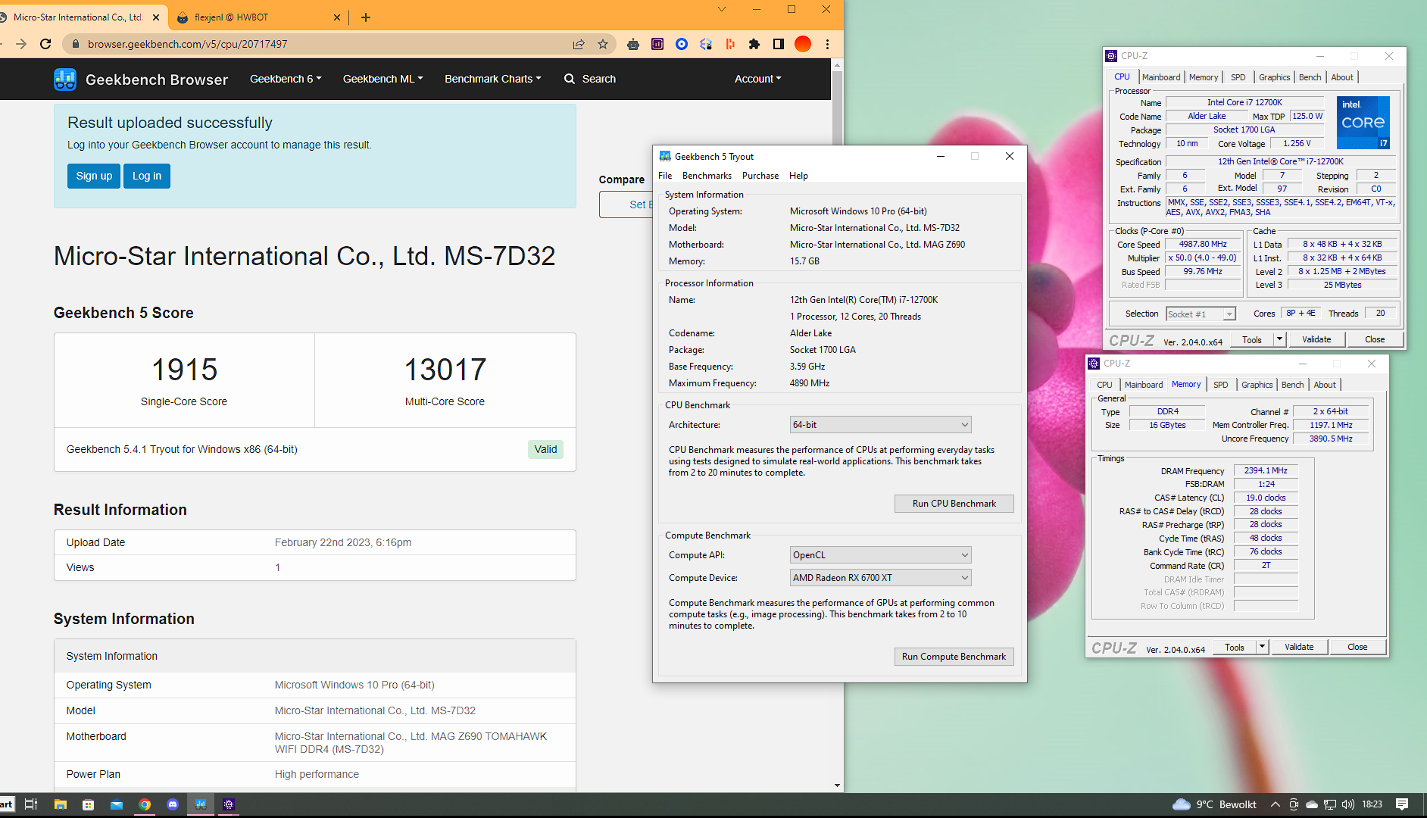The height and width of the screenshot is (818, 1427).
Task: Switch to the flexjenl @ HWBOT tab
Action: tap(258, 17)
